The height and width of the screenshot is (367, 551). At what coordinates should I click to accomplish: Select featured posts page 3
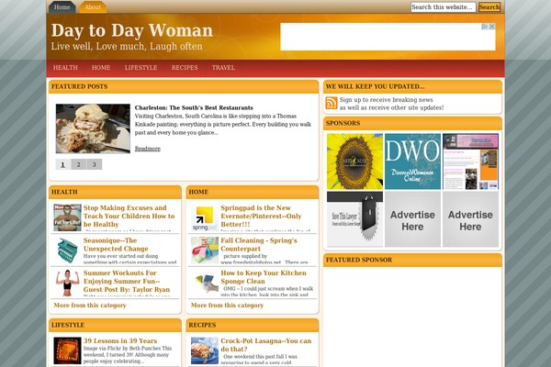click(95, 164)
